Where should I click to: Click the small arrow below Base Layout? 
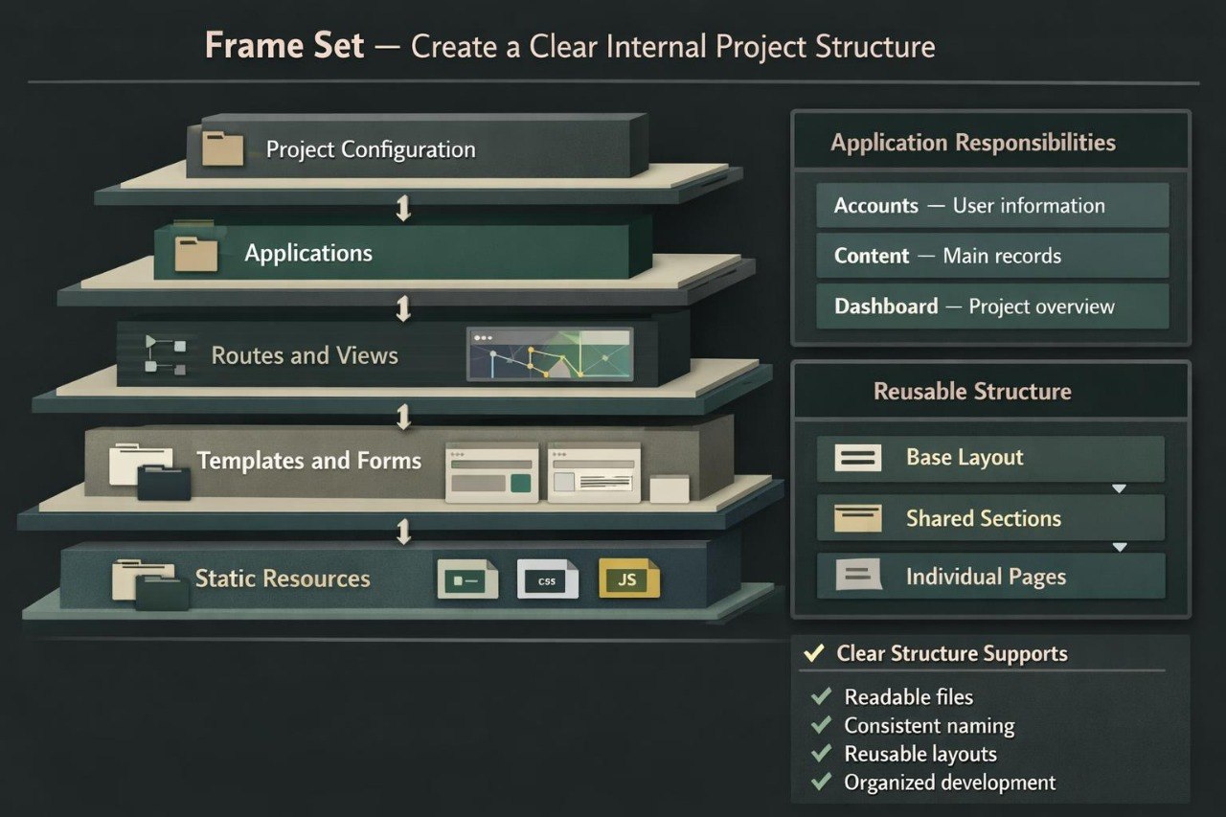1119,488
